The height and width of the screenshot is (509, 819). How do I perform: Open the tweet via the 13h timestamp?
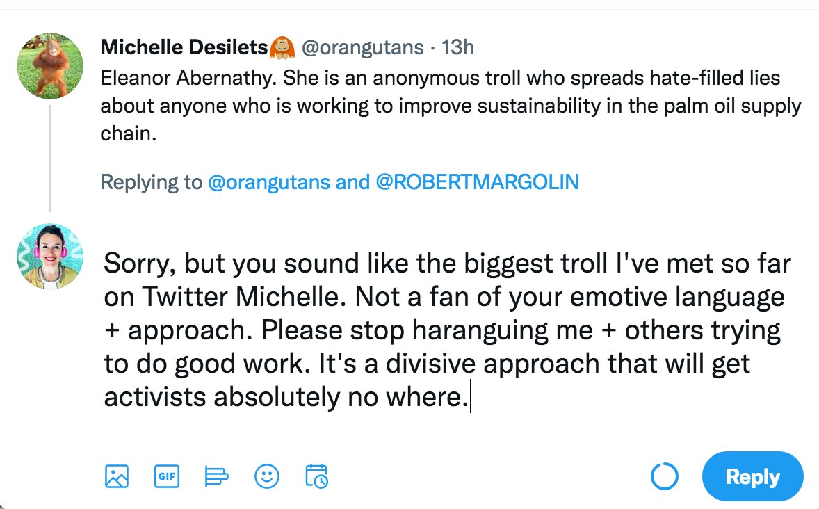point(458,47)
